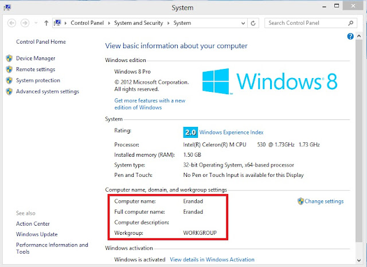Click 'View basic information about your computer' heading
The height and width of the screenshot is (267, 367).
pos(176,46)
